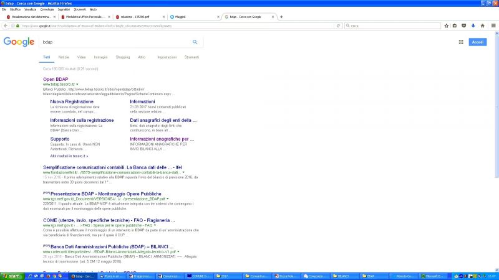Close the Maggioli tab
The image size is (499, 280).
point(218,17)
